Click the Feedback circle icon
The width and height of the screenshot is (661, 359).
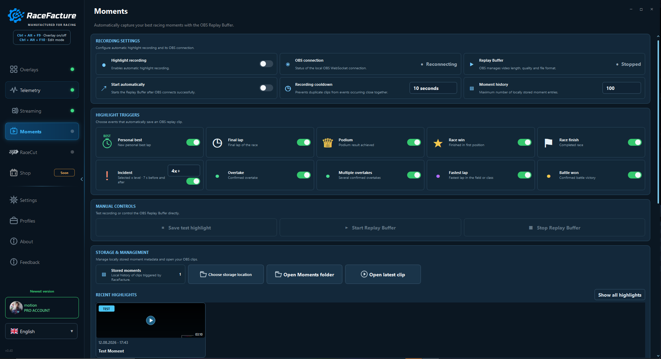(x=14, y=262)
